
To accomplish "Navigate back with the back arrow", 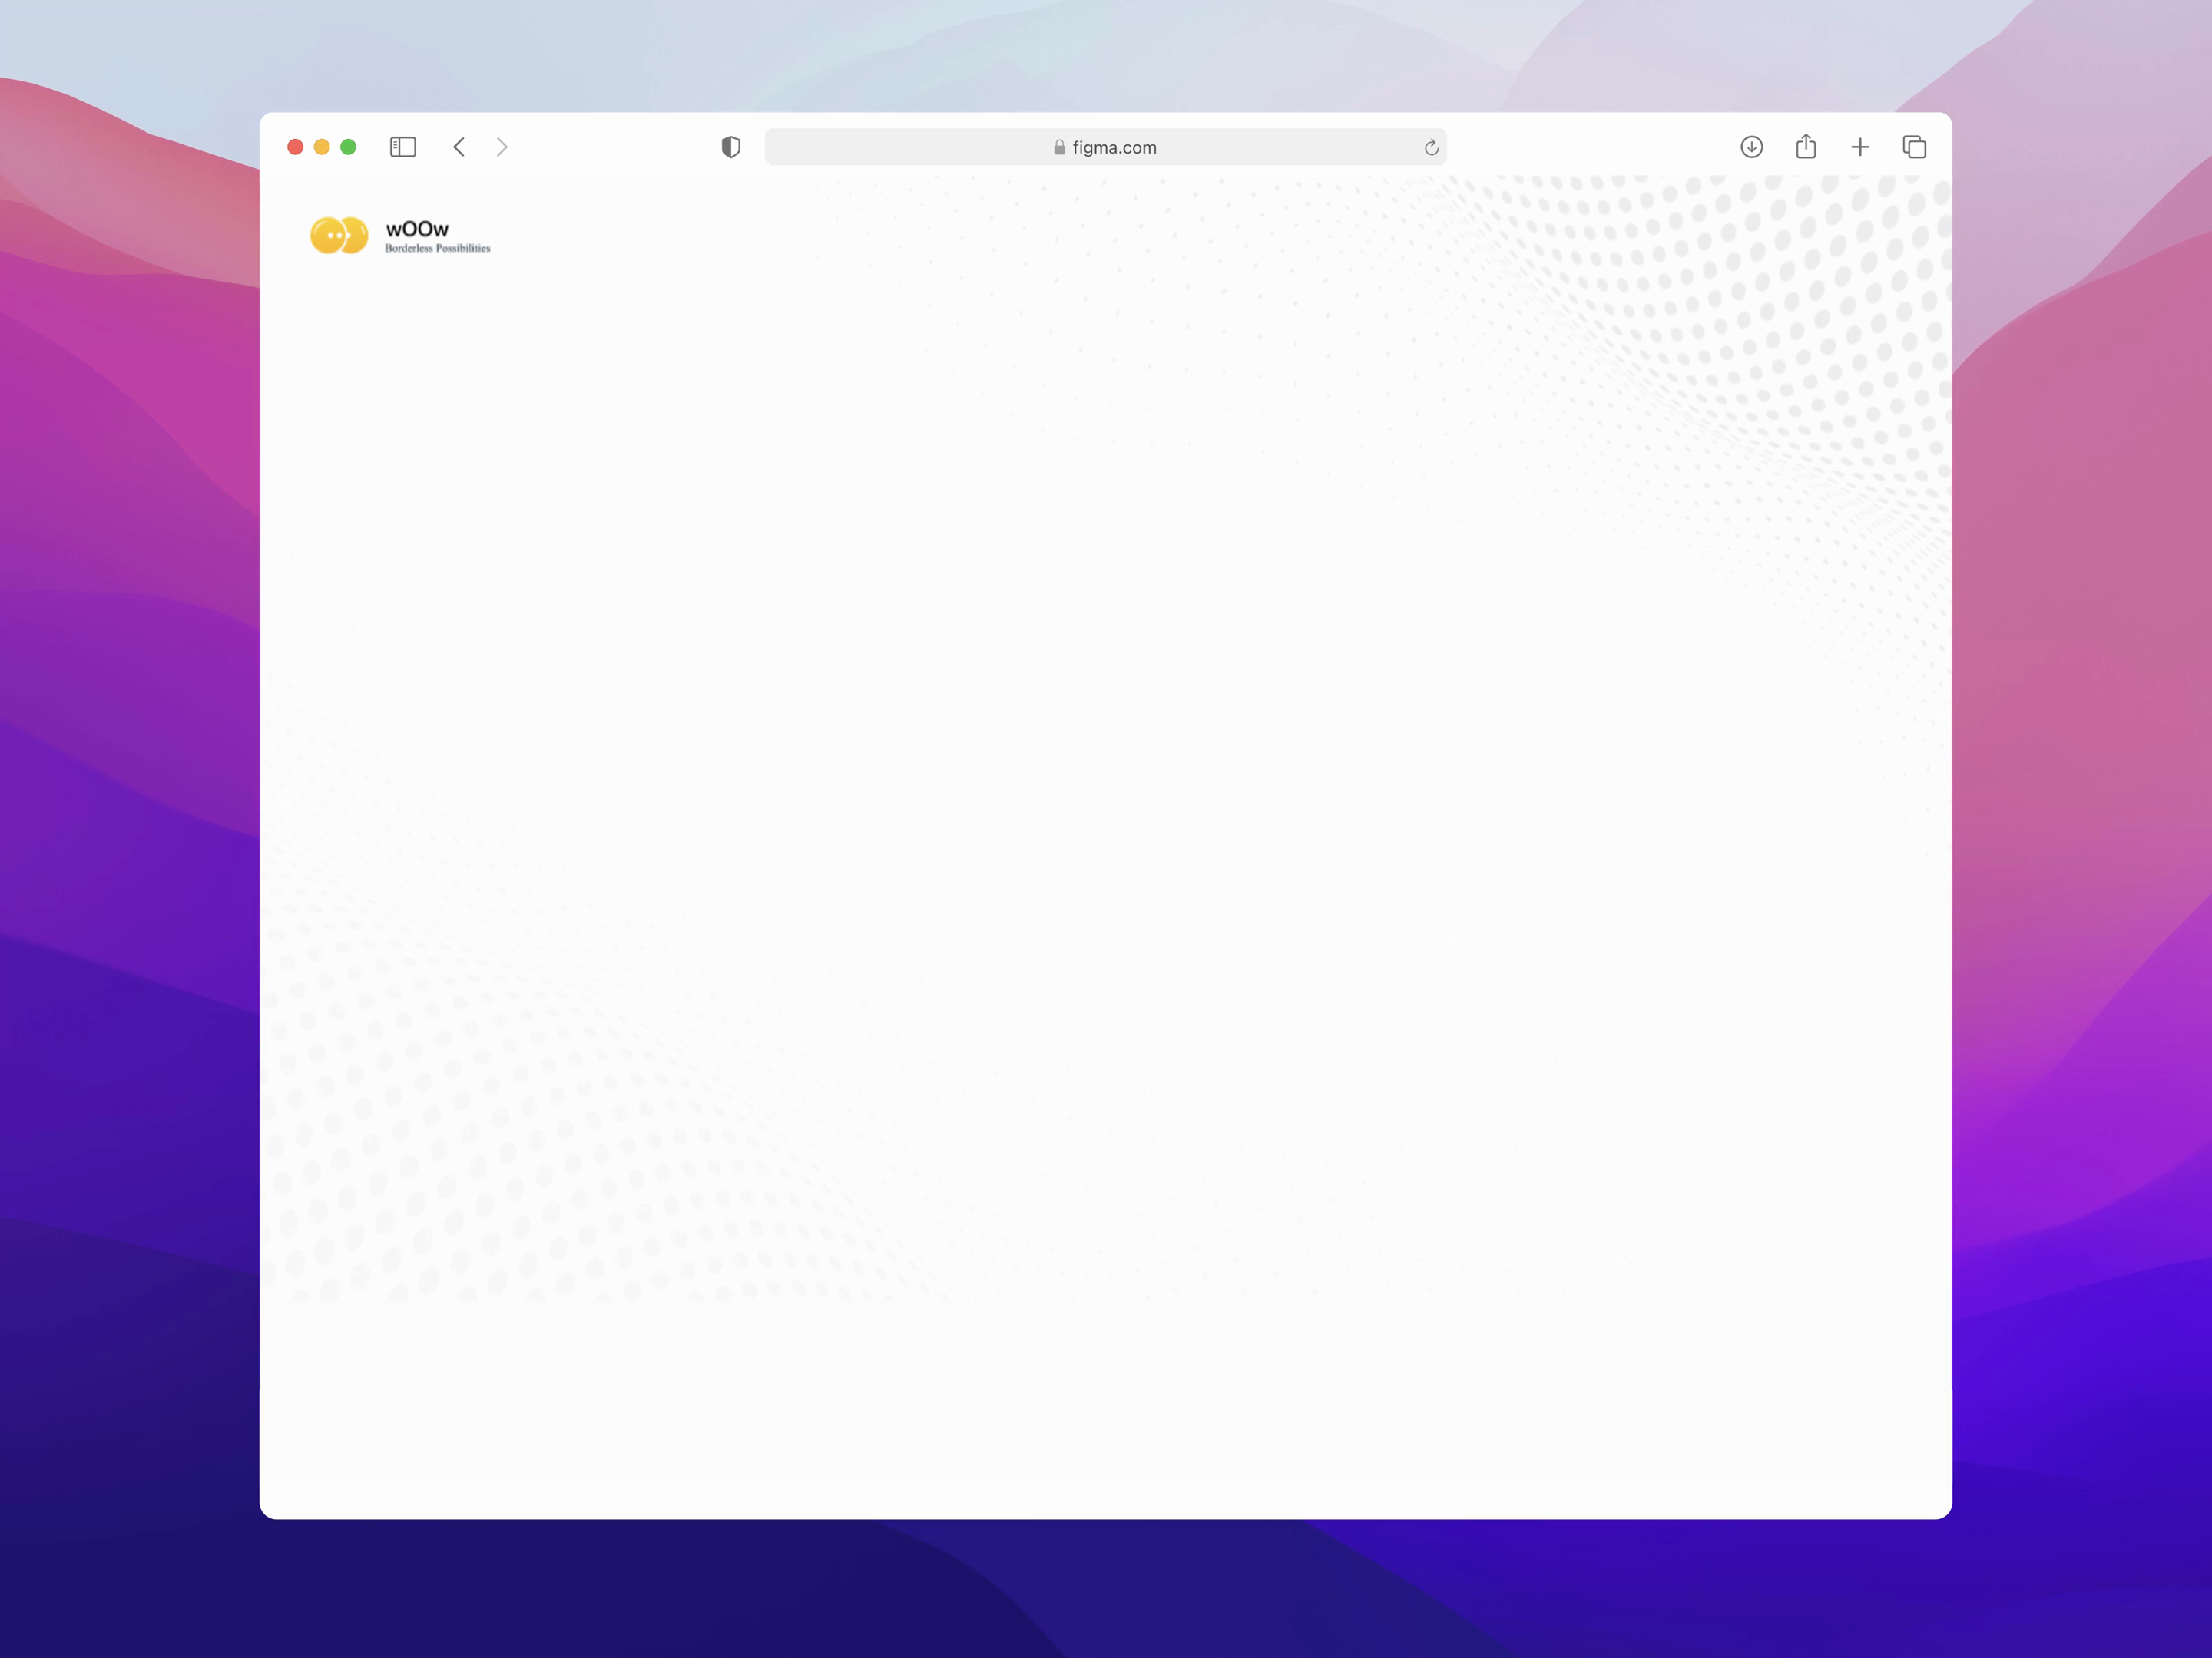I will click(459, 147).
